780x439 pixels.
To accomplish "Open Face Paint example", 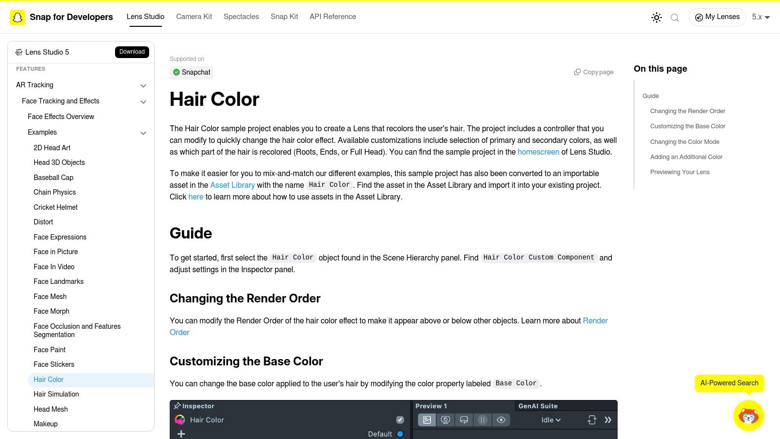I will coord(49,350).
